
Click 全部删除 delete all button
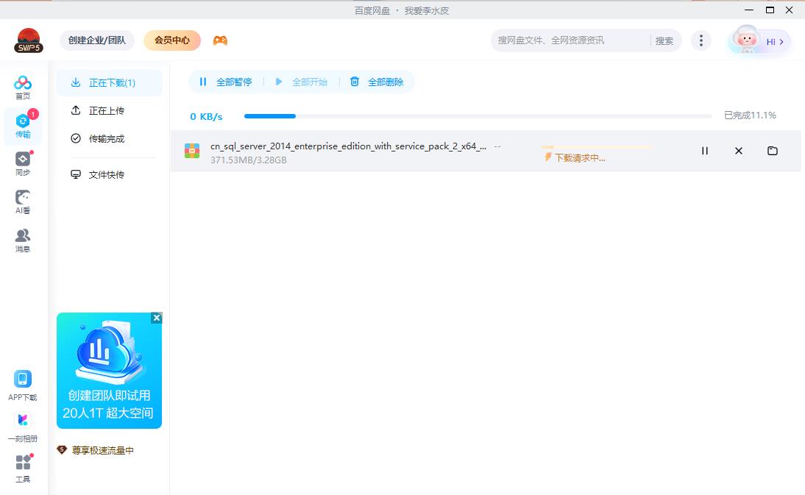[377, 82]
